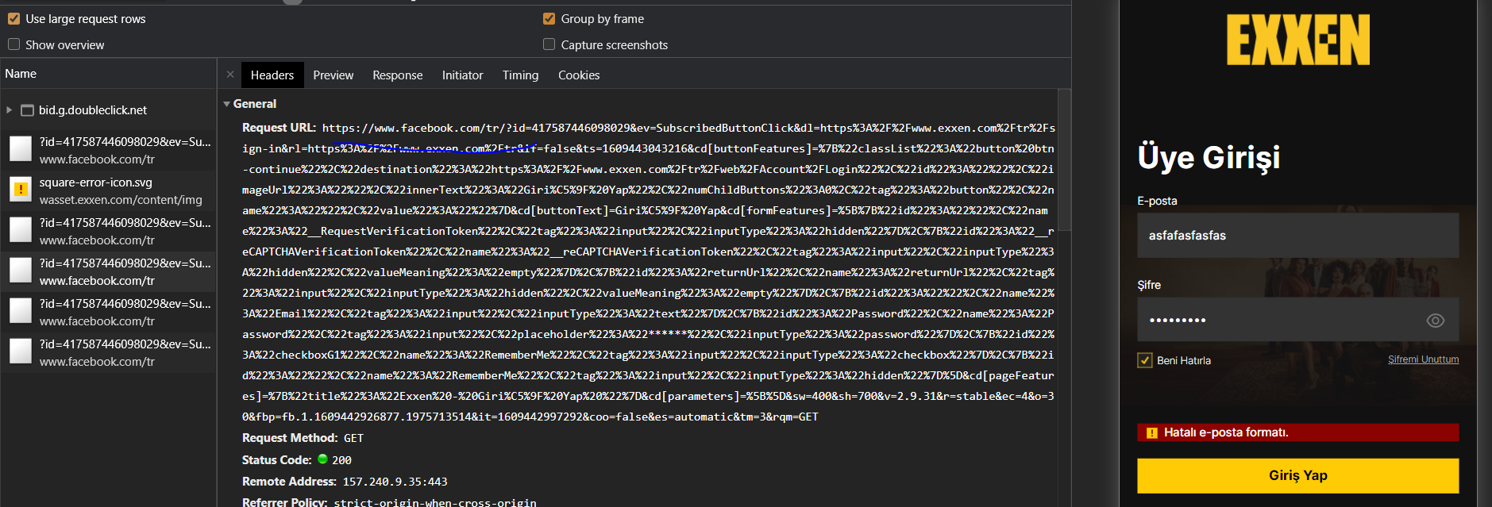Click into the E-posta input field
The image size is (1492, 507).
click(1297, 235)
